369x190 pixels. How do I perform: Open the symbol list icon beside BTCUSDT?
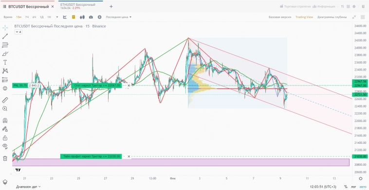coord(5,7)
